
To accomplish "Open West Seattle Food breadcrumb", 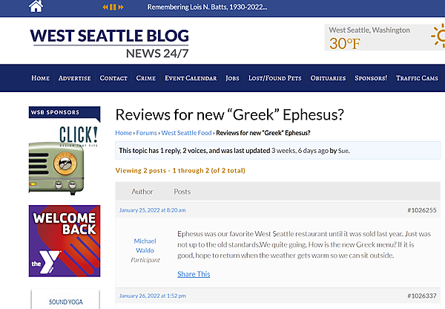I will click(x=186, y=133).
